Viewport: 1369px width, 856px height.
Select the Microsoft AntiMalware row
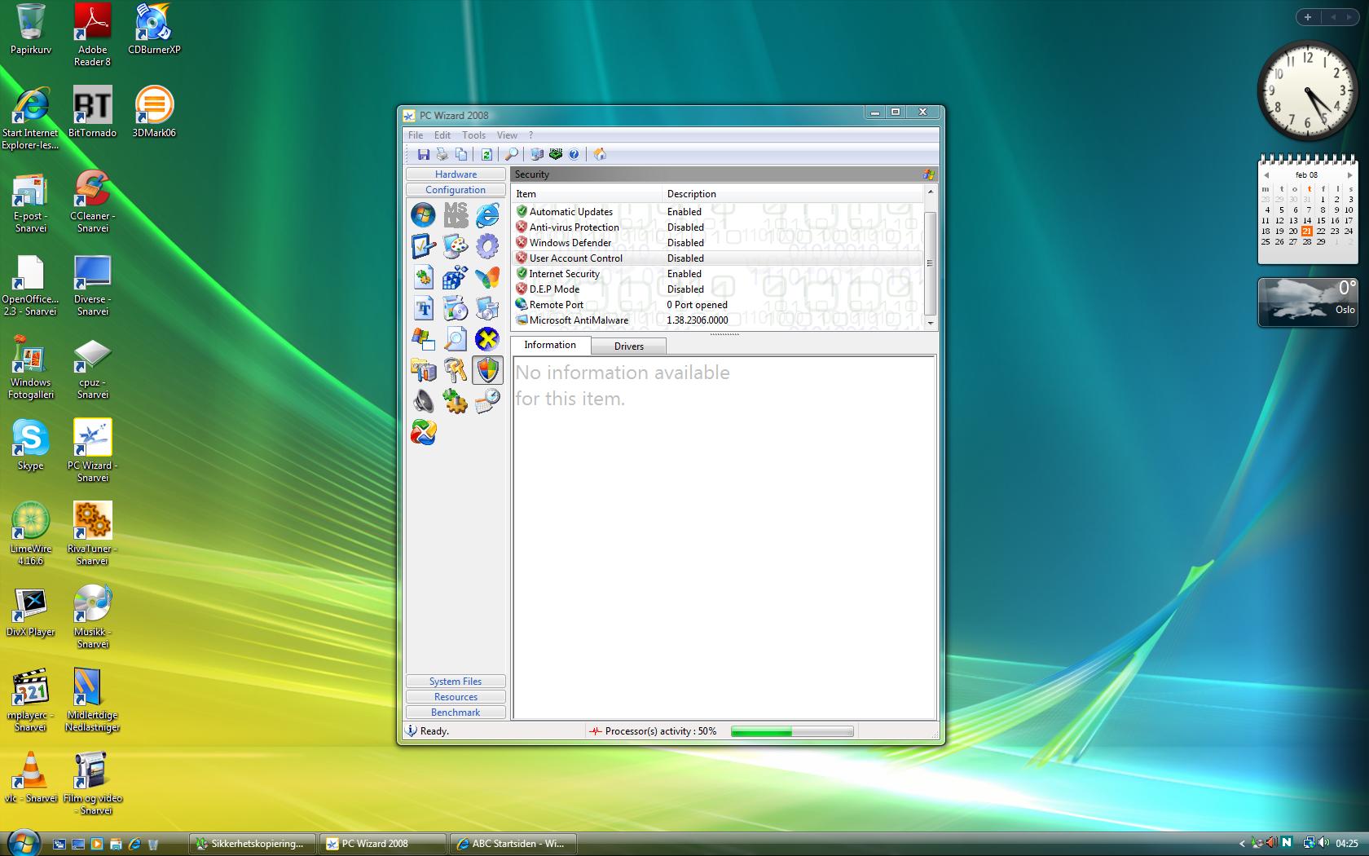coord(718,320)
